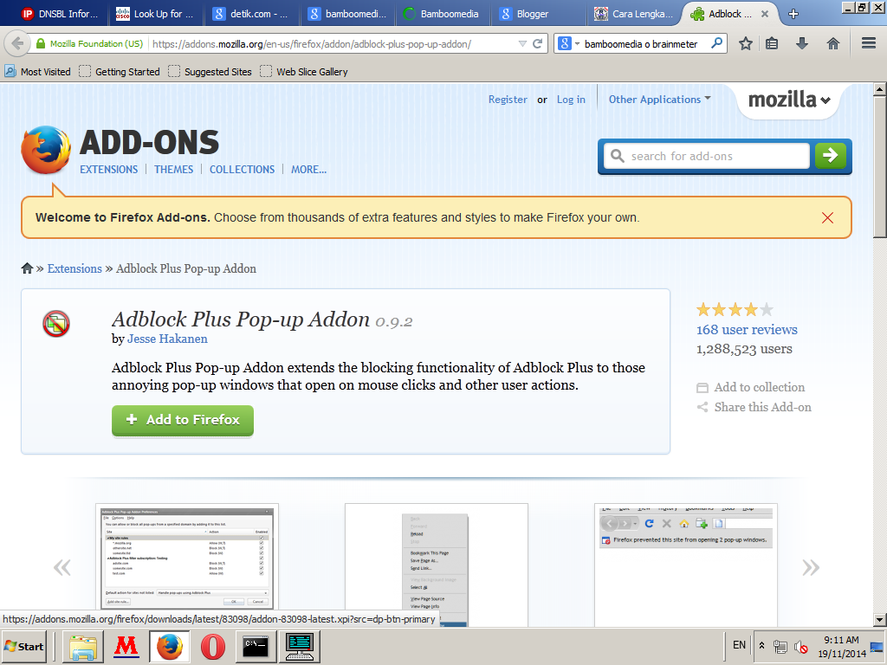Click the home icon in the breadcrumb

pos(27,268)
